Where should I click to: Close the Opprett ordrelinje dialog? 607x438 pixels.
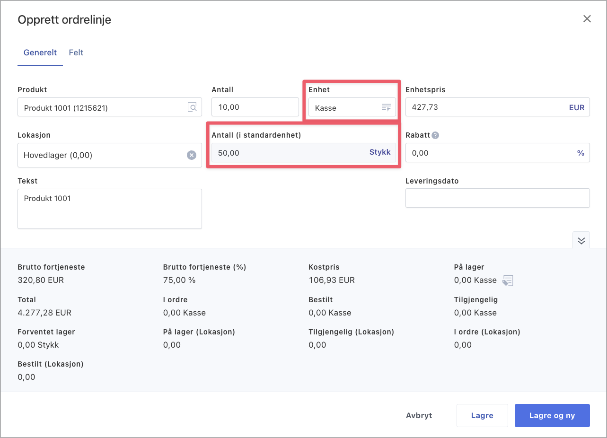point(587,19)
